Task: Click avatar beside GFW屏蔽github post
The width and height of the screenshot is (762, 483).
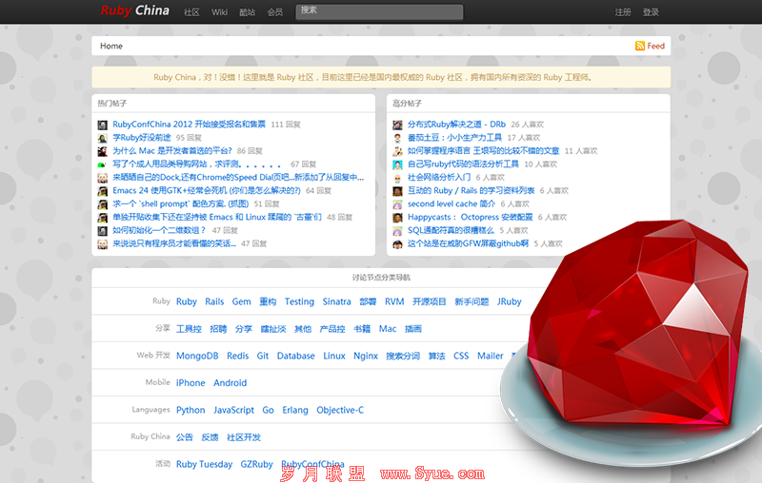Action: coord(397,244)
